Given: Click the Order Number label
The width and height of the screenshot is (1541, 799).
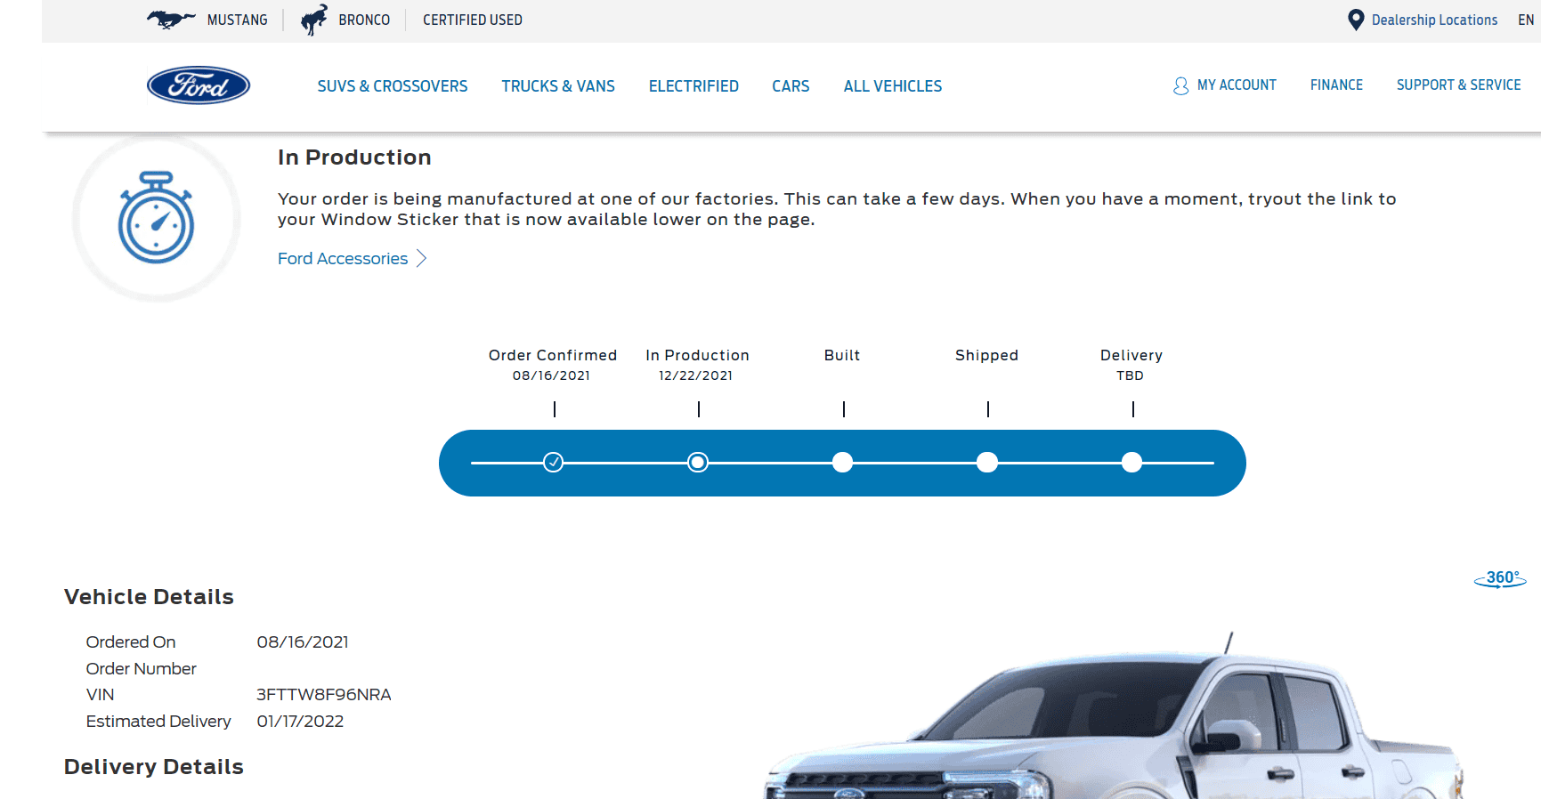Looking at the screenshot, I should click(x=142, y=669).
